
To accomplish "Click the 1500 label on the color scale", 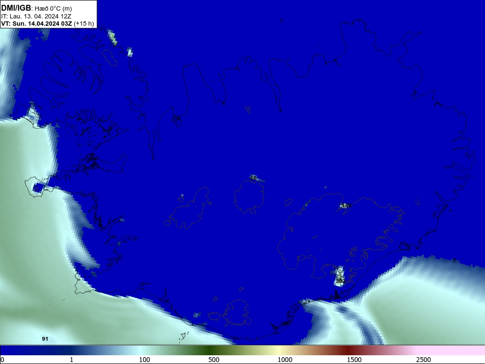I will click(x=354, y=360).
